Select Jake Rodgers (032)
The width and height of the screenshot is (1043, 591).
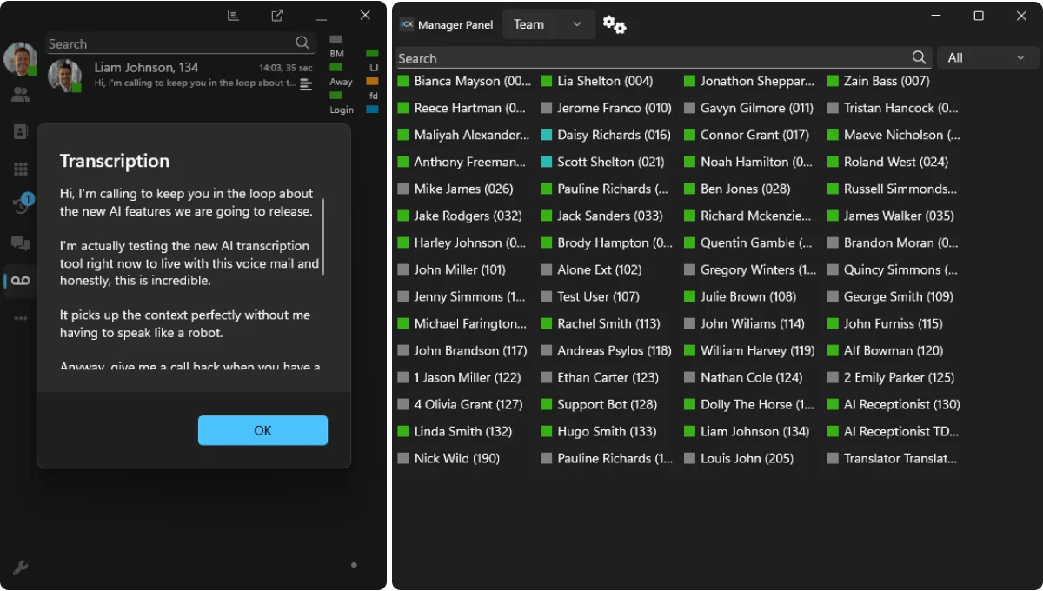click(459, 216)
